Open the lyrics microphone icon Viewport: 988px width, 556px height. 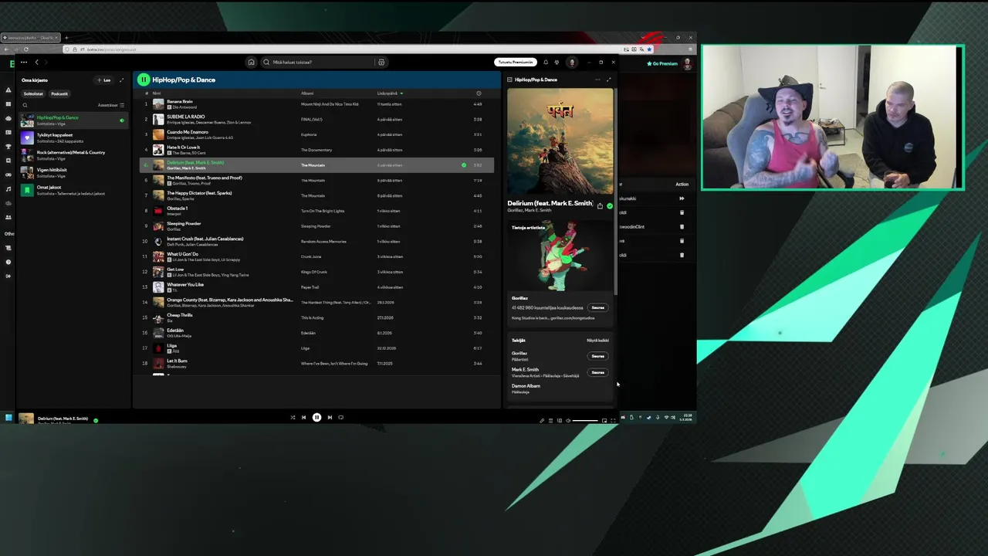coord(542,421)
